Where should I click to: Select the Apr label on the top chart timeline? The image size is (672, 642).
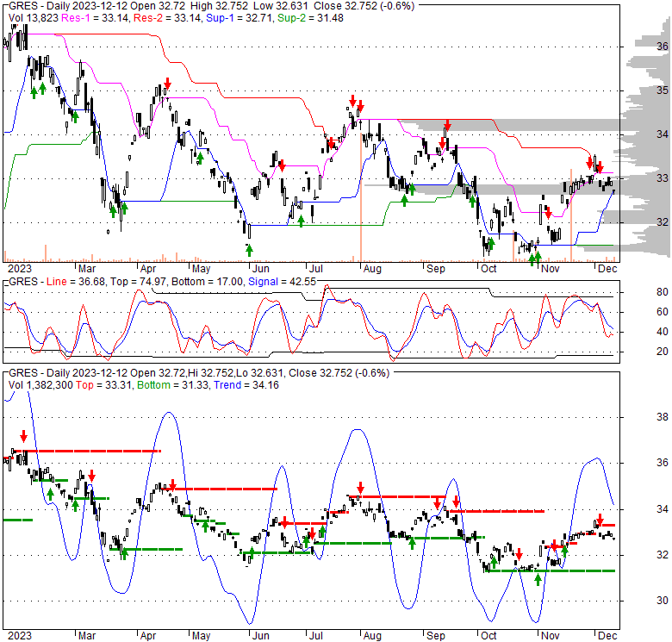click(x=148, y=269)
